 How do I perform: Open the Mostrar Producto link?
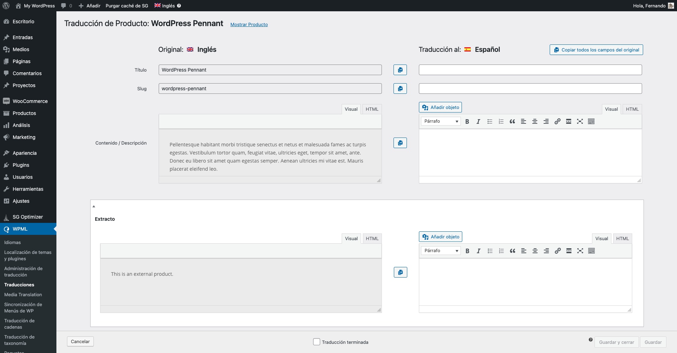(249, 24)
